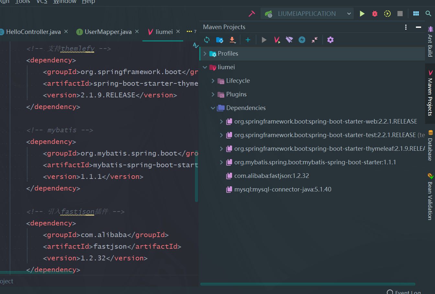Add a Maven project with the plus icon
435x294 pixels.
pyautogui.click(x=248, y=40)
